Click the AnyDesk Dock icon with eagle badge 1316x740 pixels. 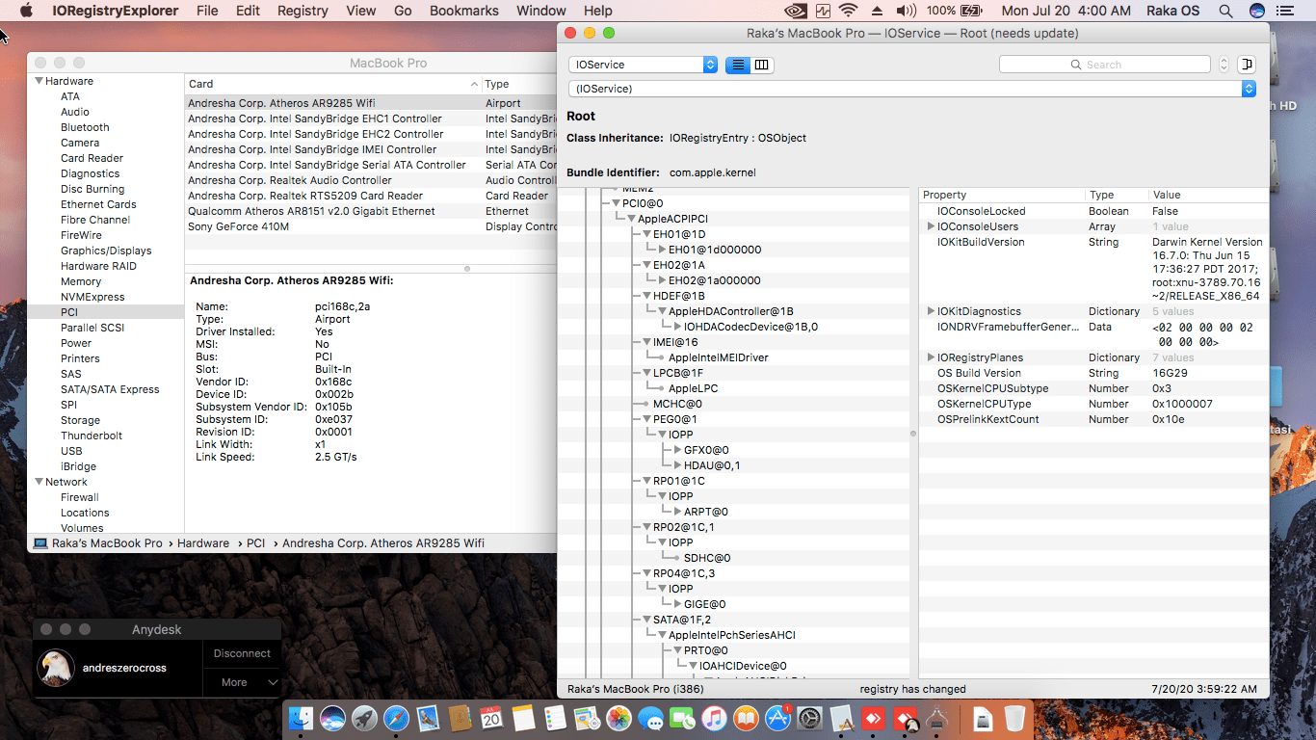(905, 718)
